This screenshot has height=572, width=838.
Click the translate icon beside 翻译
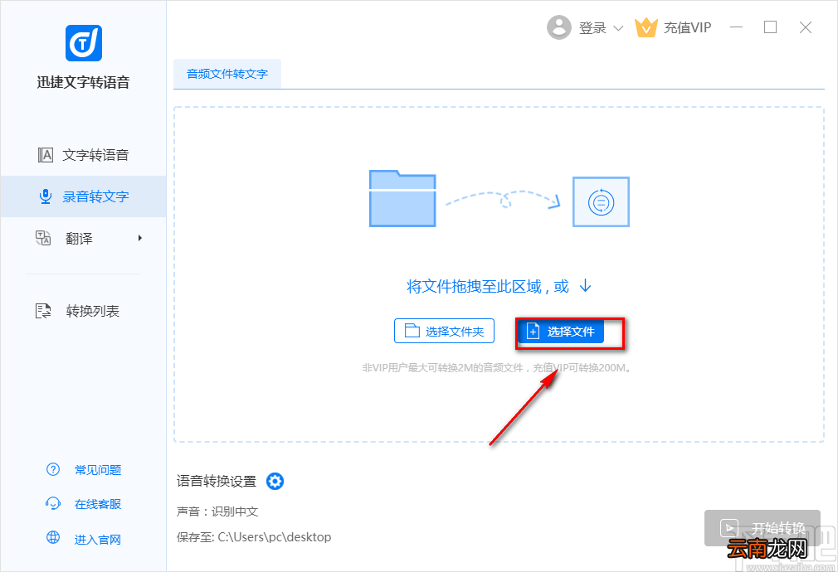[x=43, y=238]
